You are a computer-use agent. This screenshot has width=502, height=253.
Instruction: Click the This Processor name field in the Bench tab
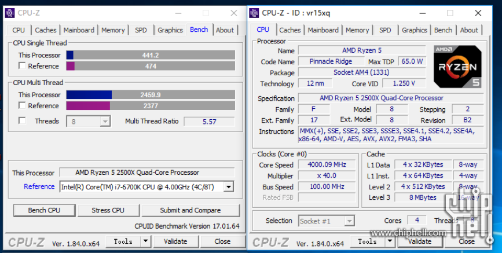147,173
